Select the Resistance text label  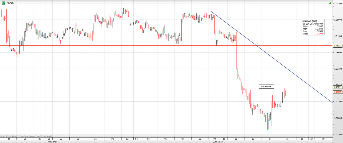pyautogui.click(x=267, y=86)
